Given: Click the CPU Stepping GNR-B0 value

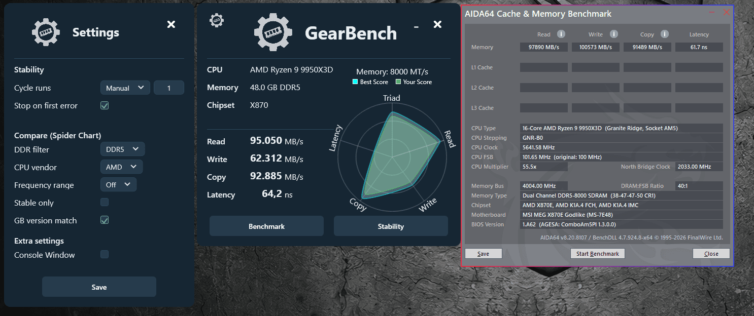Looking at the screenshot, I should 622,138.
